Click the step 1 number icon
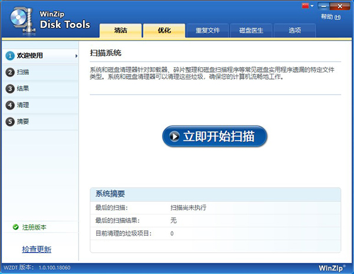This screenshot has width=354, height=274. coord(10,56)
